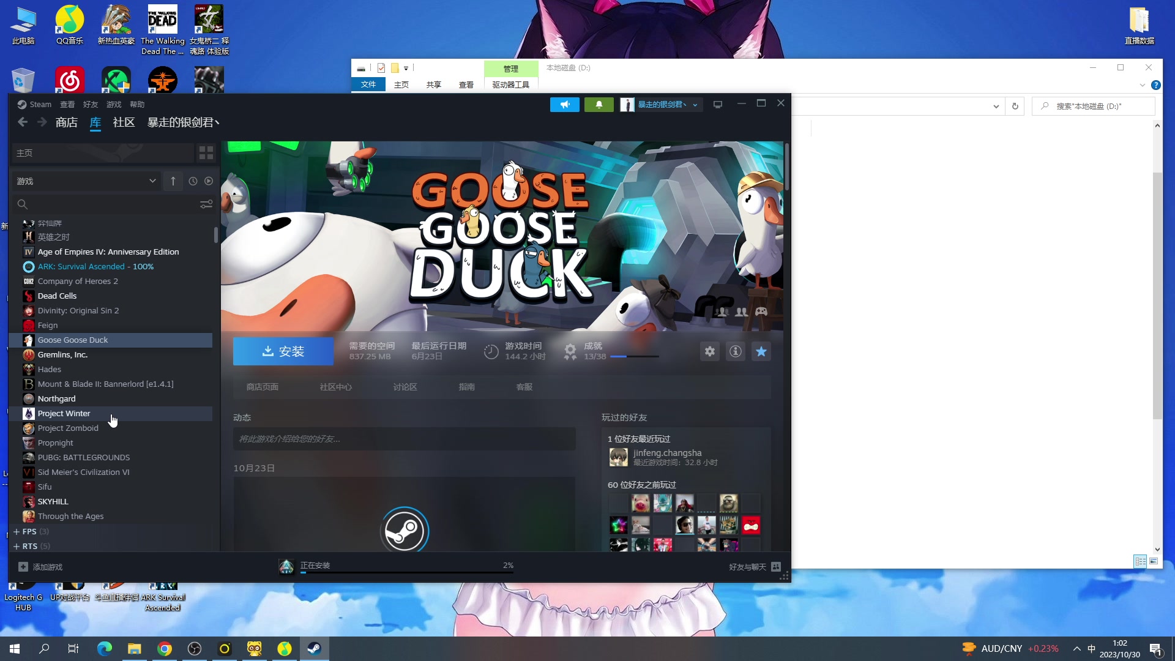Expand the FPS collection
Viewport: 1175px width, 661px height.
pyautogui.click(x=17, y=531)
